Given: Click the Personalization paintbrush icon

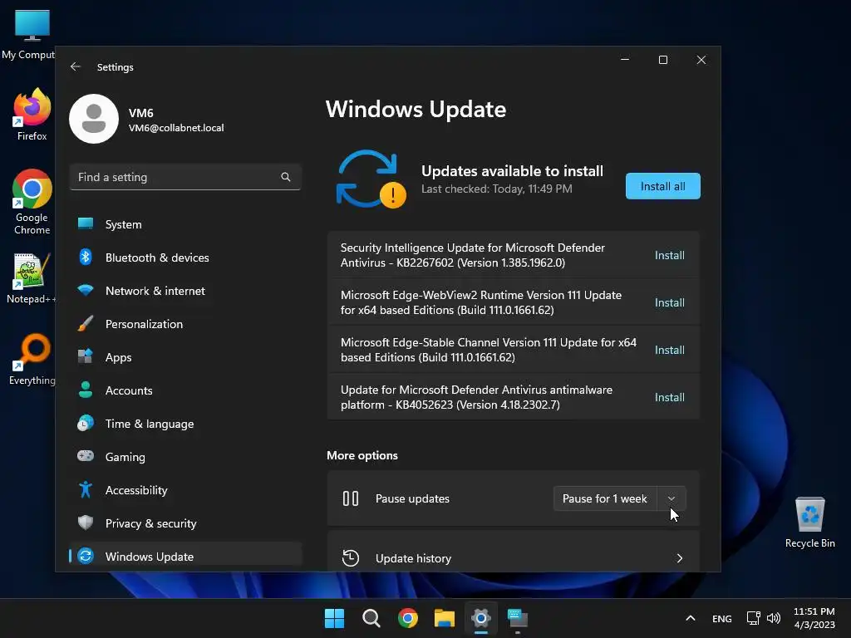Looking at the screenshot, I should click(x=86, y=323).
